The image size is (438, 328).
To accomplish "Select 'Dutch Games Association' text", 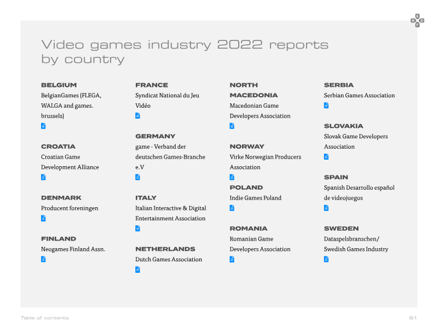I will [169, 259].
